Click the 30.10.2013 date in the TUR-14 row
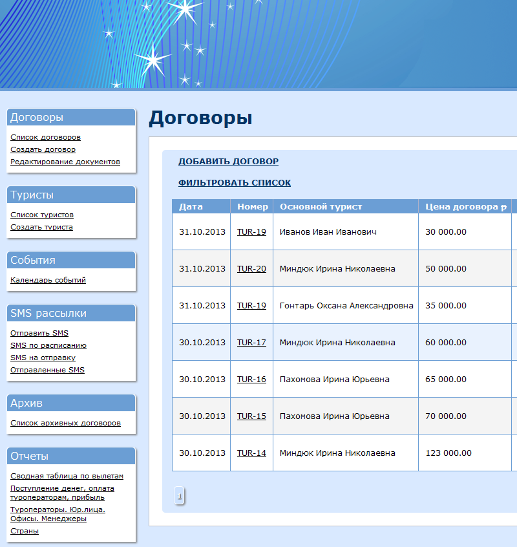Viewport: 517px width, 547px height. [x=202, y=453]
